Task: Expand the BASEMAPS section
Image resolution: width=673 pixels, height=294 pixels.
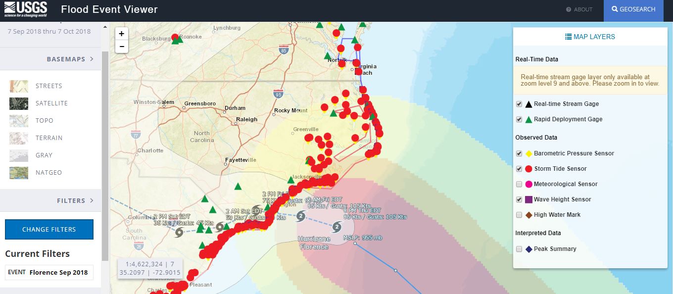Action: (65, 59)
